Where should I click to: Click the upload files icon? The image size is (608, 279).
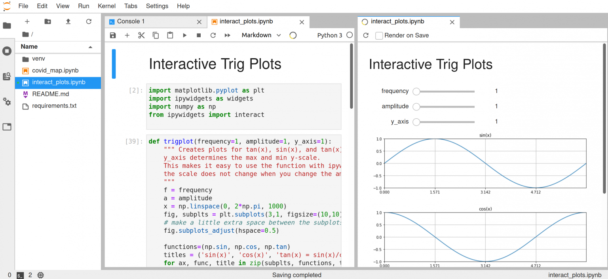(68, 22)
